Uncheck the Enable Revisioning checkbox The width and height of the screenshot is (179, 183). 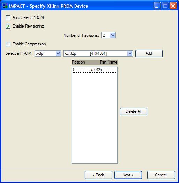(x=8, y=27)
